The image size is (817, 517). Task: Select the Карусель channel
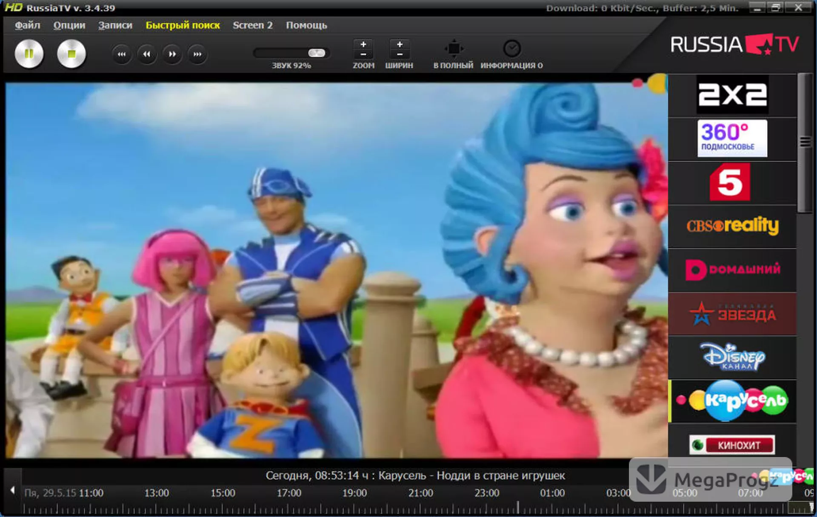[732, 401]
